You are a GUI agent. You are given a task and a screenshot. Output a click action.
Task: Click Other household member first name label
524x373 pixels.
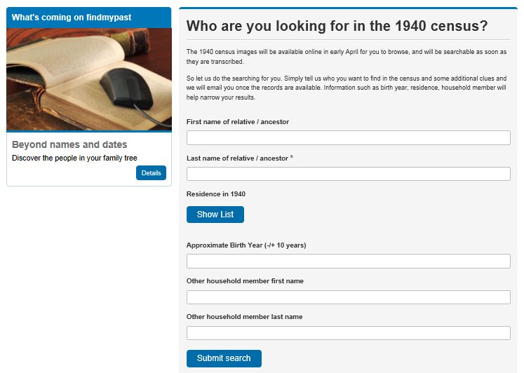(x=245, y=281)
